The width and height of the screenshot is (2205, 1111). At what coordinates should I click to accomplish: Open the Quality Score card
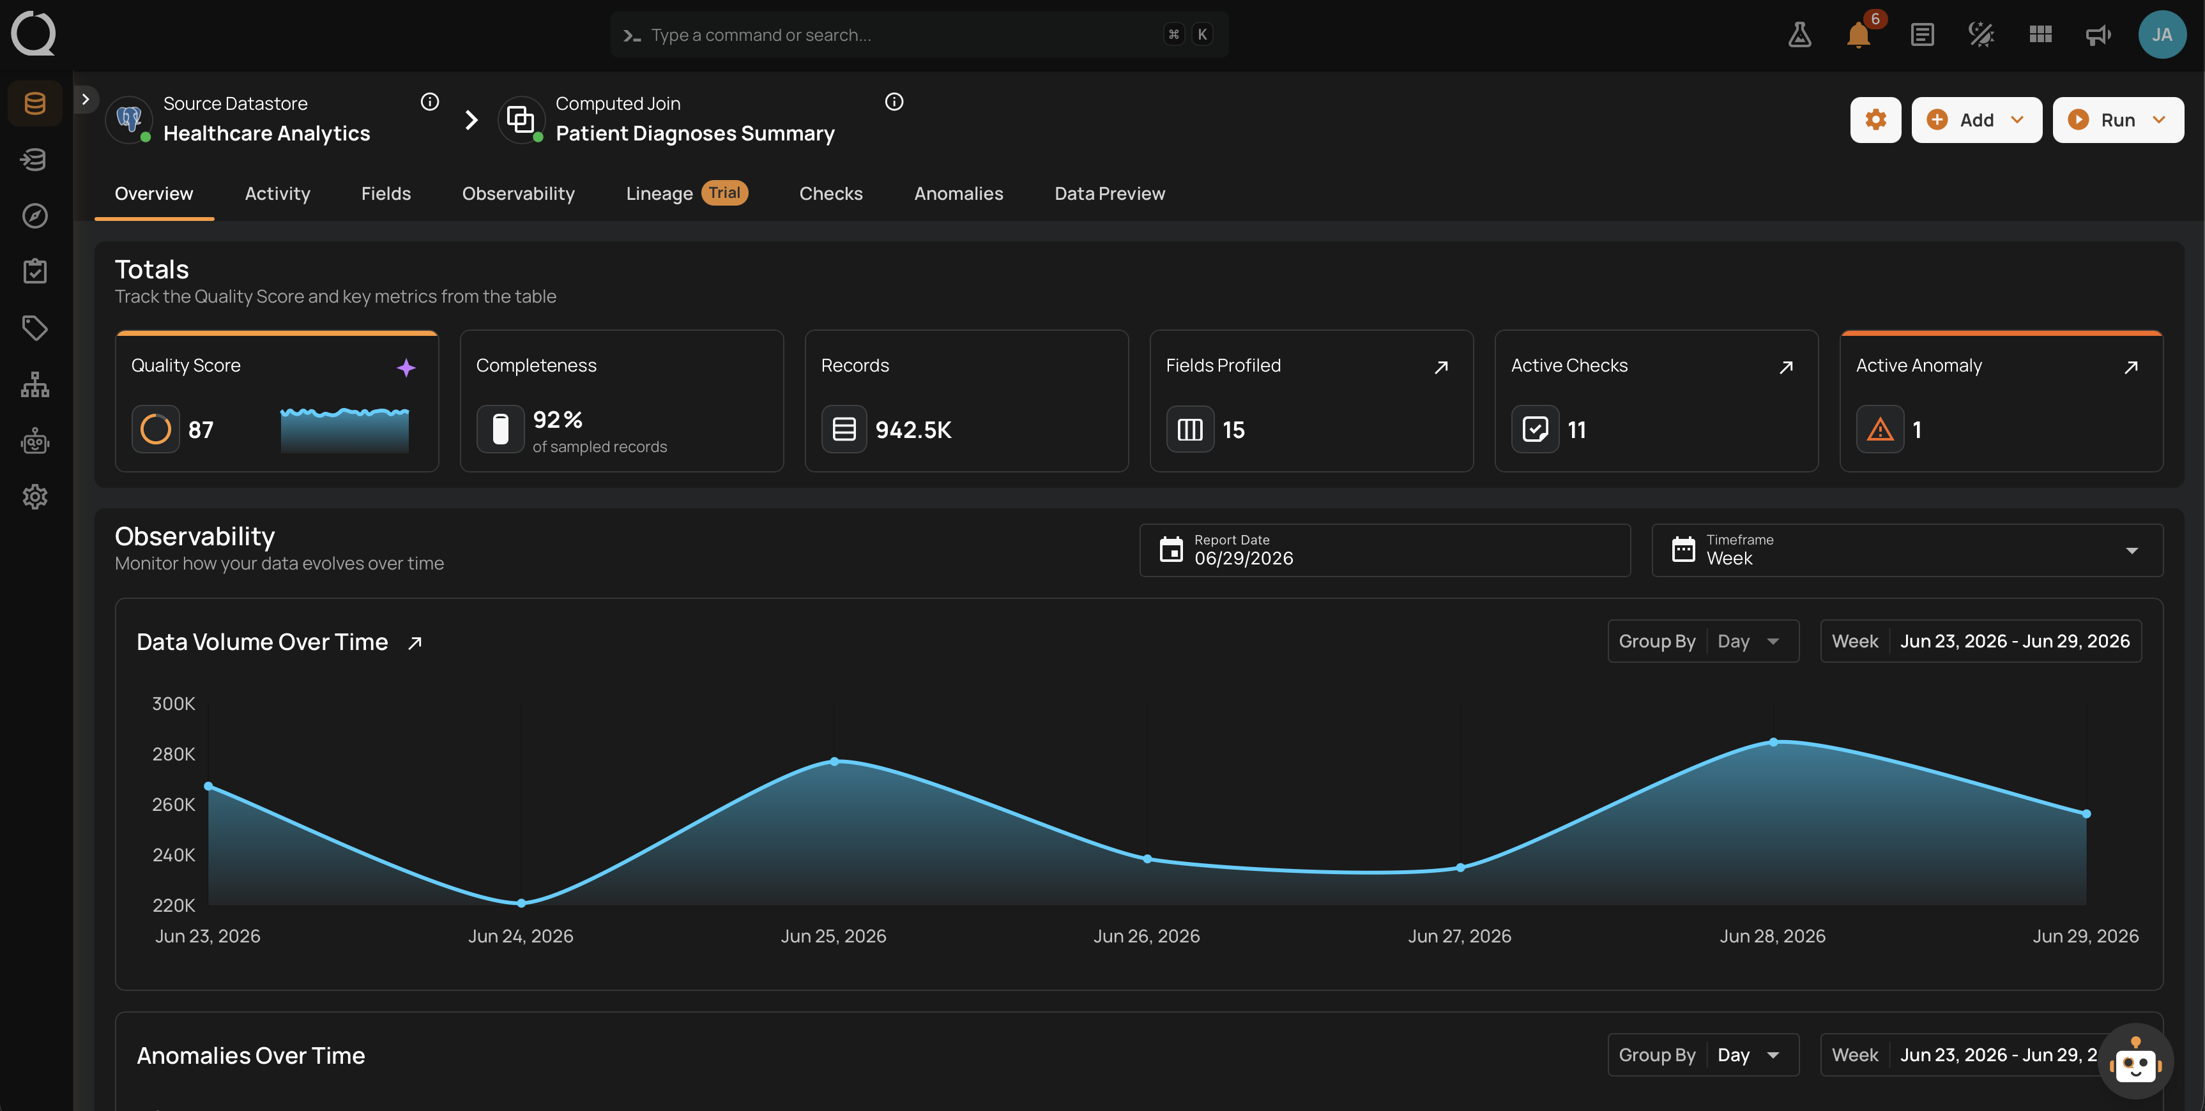click(277, 400)
